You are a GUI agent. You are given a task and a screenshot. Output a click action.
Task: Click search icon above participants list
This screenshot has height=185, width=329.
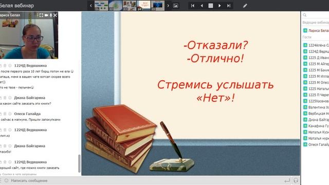click(x=305, y=15)
